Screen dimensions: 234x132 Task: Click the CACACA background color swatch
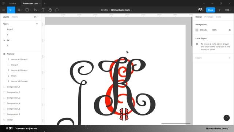197,30
